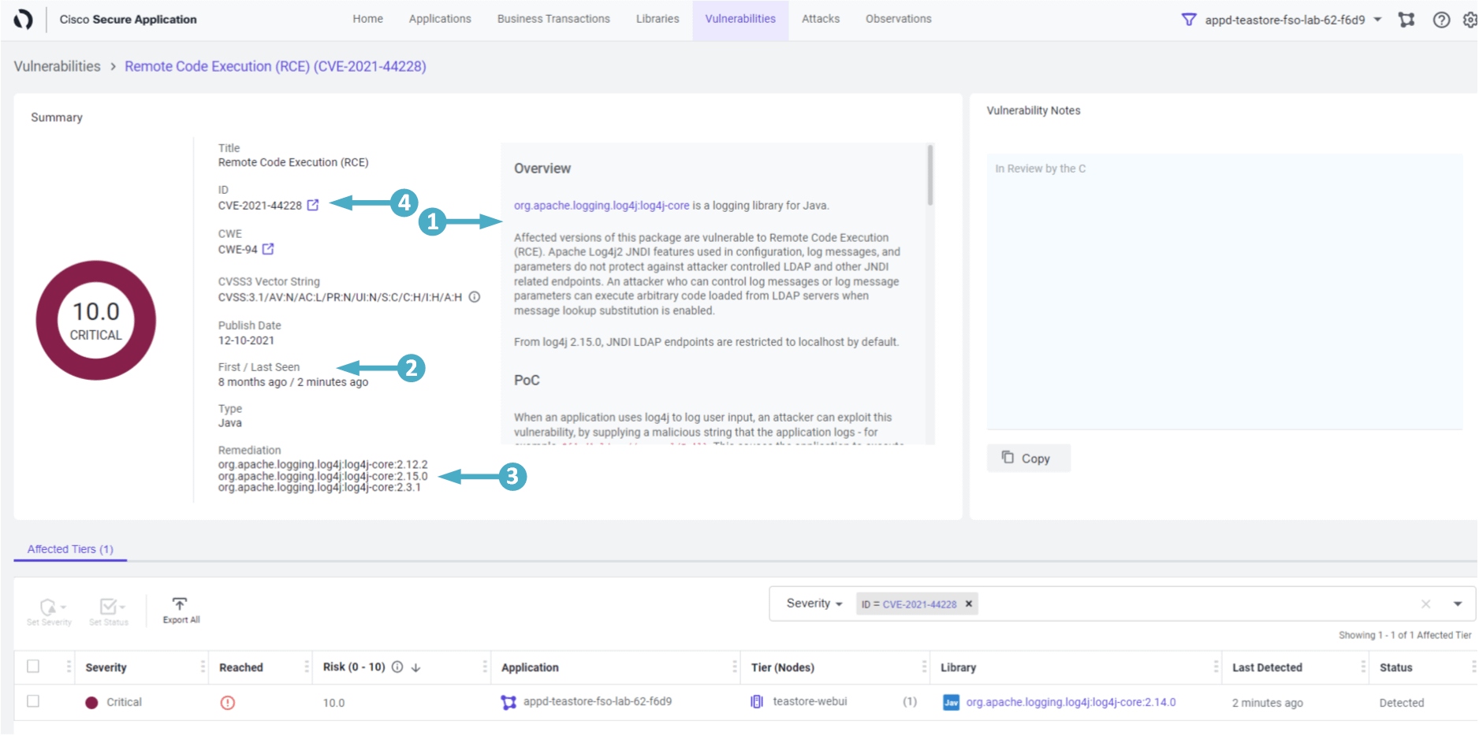Open the Libraries tab
Screen dimensions: 1479x736
657,19
